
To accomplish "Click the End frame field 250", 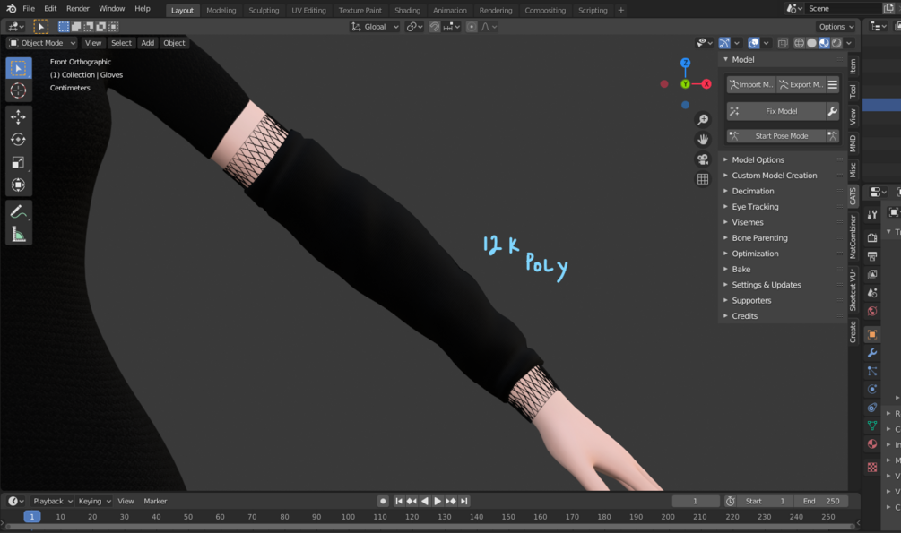I will point(820,501).
